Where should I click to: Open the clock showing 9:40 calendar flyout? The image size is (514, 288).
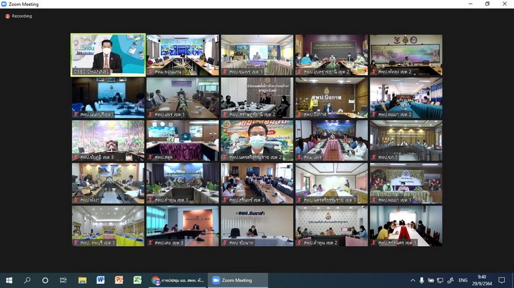coord(482,280)
